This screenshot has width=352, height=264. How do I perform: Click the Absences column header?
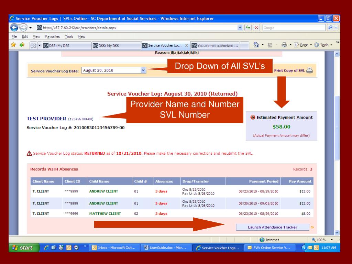(x=167, y=181)
